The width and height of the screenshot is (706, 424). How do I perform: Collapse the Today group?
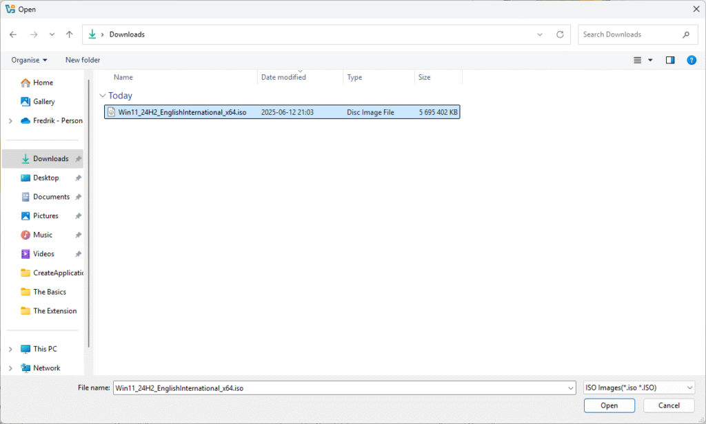tap(103, 96)
